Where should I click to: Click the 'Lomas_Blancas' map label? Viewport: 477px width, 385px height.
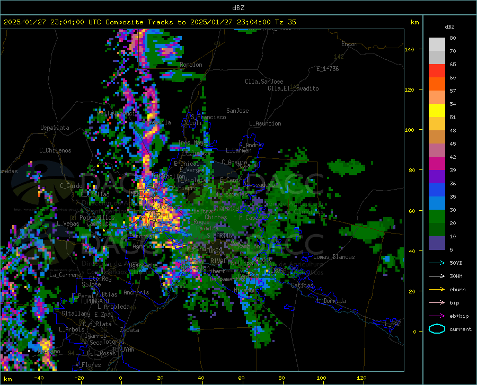click(x=334, y=257)
